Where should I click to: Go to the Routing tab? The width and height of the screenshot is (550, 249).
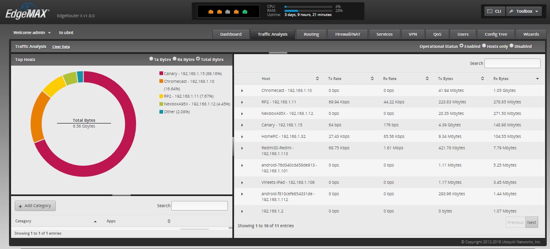pyautogui.click(x=311, y=34)
